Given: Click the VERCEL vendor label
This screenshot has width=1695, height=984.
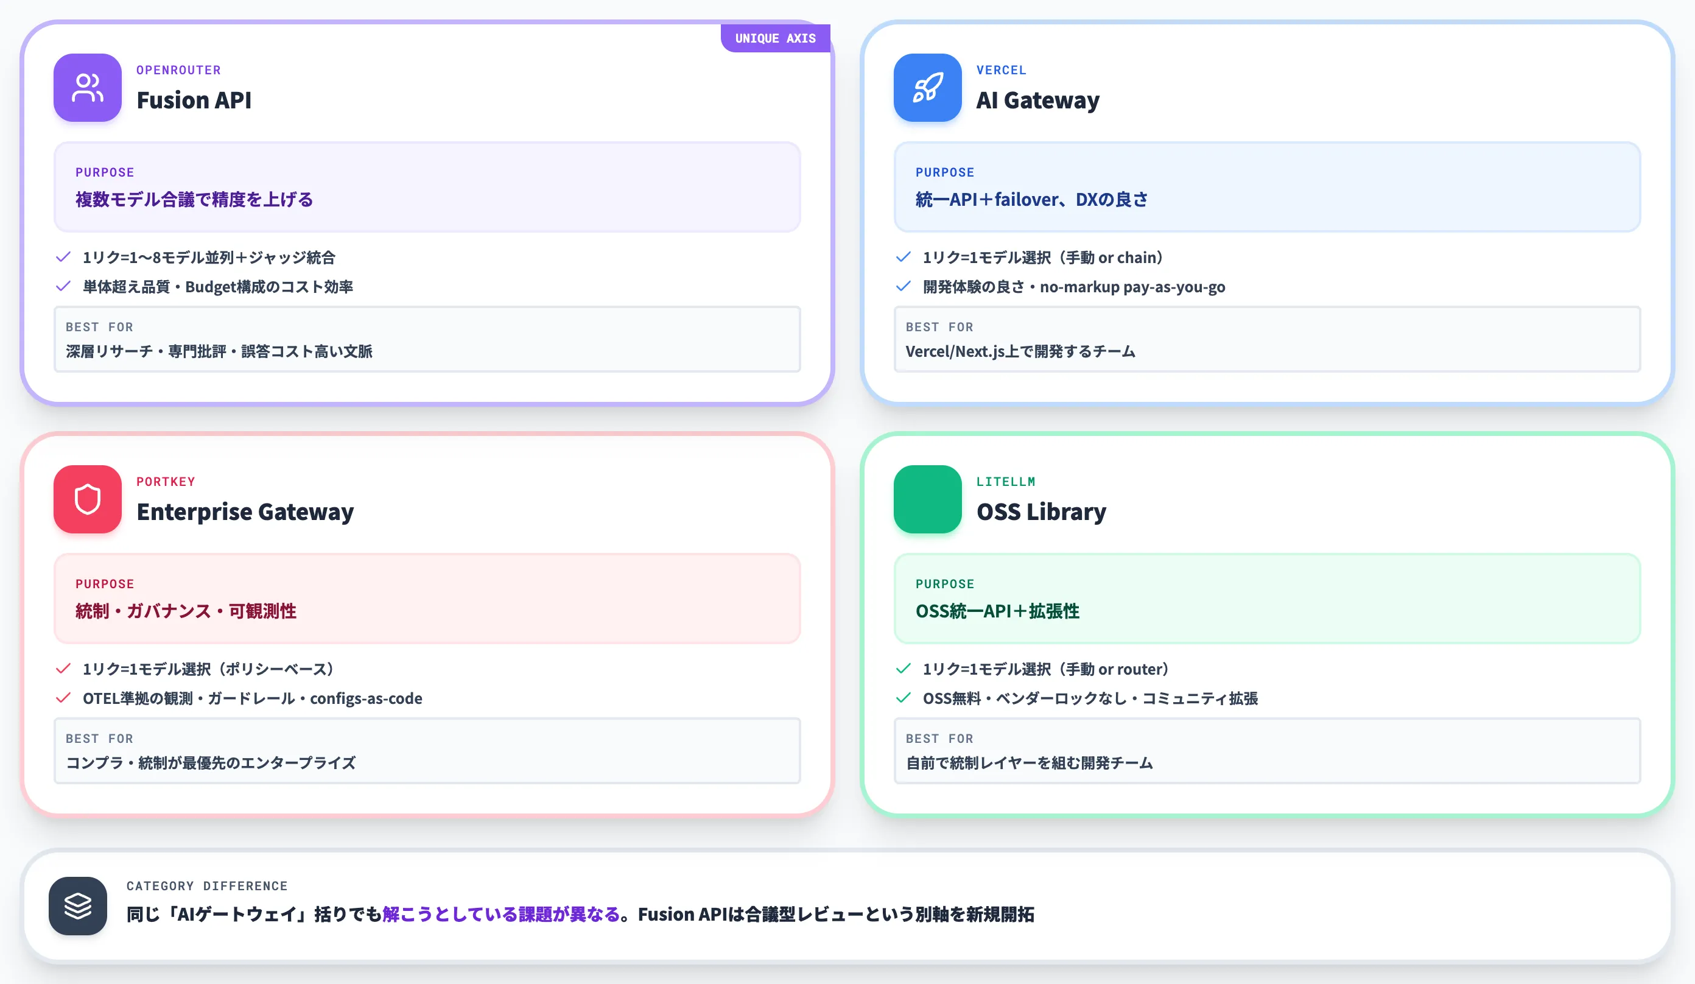Looking at the screenshot, I should 1001,70.
